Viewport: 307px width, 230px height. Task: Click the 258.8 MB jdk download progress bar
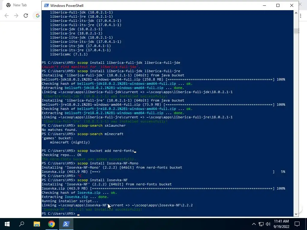click(220, 79)
